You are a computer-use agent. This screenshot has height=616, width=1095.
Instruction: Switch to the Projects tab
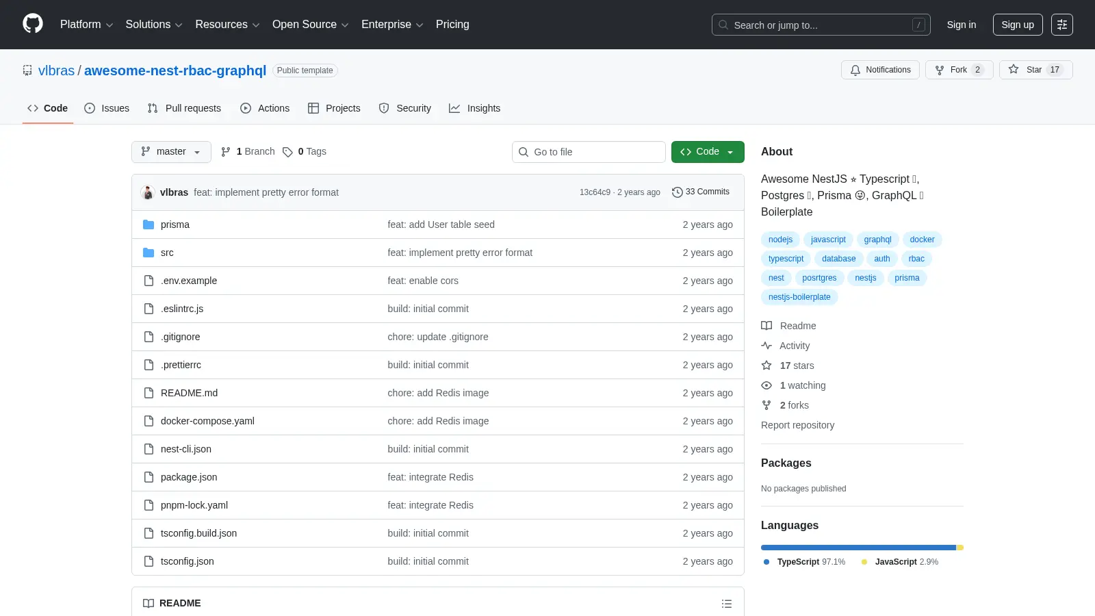(334, 108)
